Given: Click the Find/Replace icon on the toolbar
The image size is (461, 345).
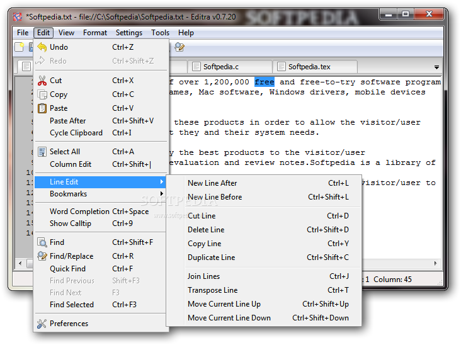Looking at the screenshot, I should [179, 47].
